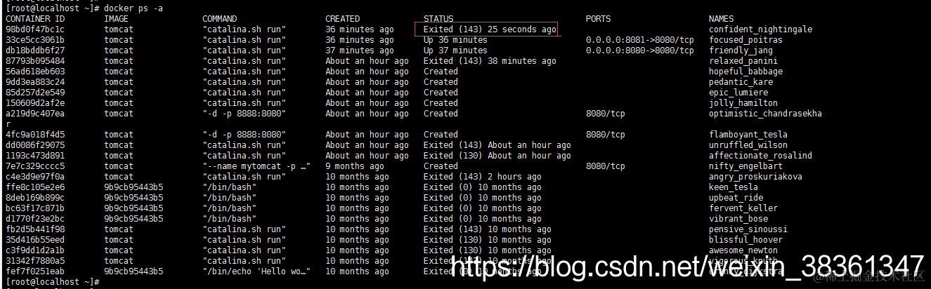Click port mapping 0.0.0.0:8081->8080/tcp
This screenshot has height=289, width=931.
click(x=640, y=40)
